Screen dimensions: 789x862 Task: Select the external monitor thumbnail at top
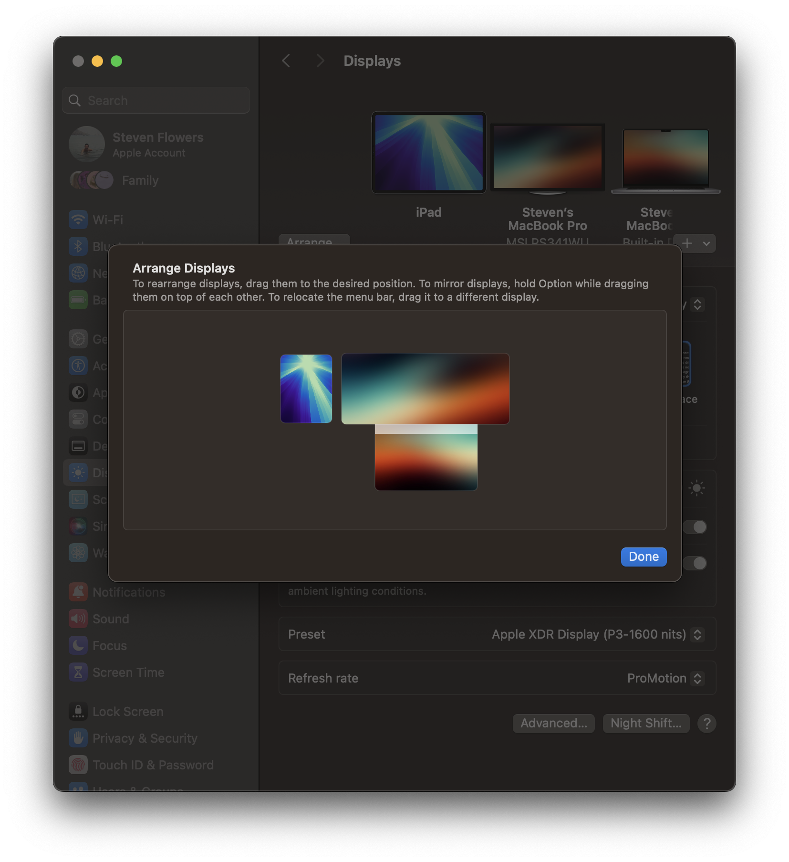point(547,159)
